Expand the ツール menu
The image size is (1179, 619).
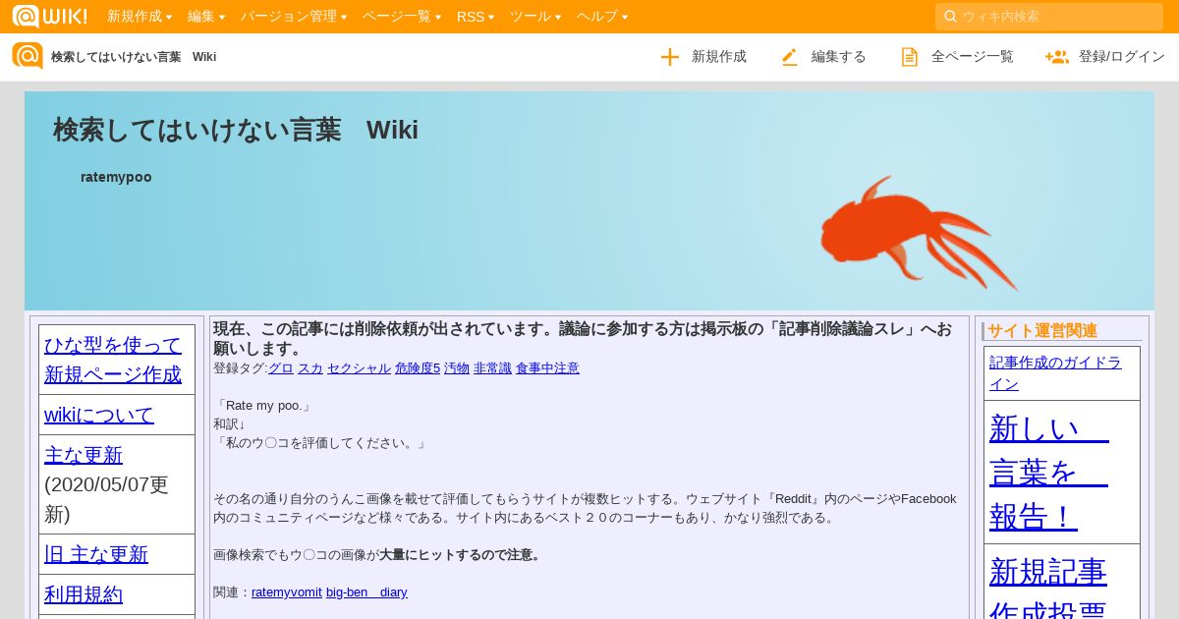[x=535, y=16]
